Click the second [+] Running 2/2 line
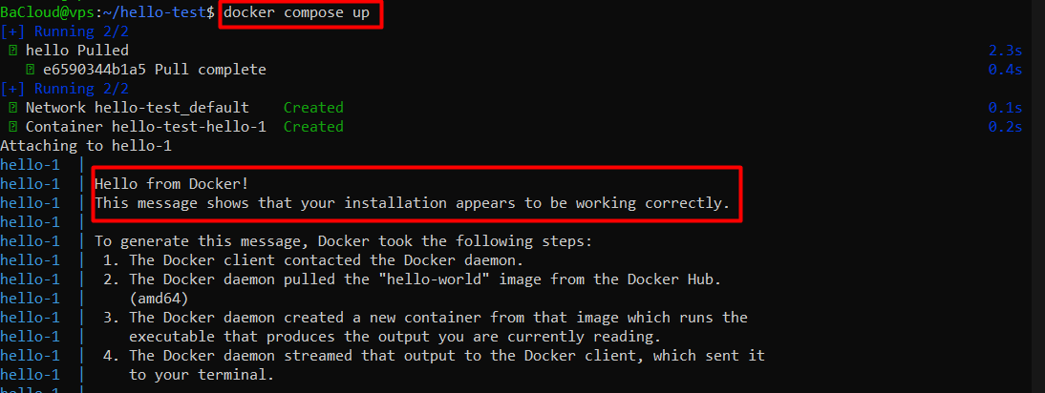 coord(65,89)
